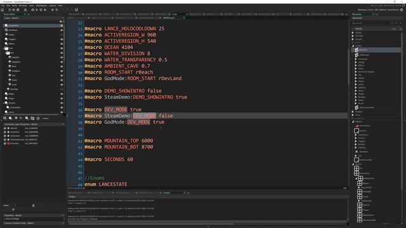Uncheck the first instance checkbox in layer properties
The height and width of the screenshot is (228, 406).
4,128
